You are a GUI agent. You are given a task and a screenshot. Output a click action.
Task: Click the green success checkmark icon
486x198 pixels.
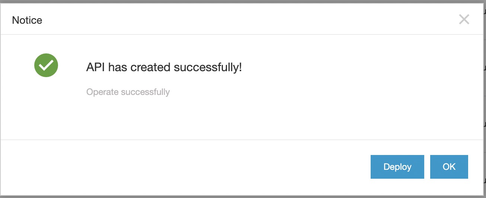click(x=46, y=65)
